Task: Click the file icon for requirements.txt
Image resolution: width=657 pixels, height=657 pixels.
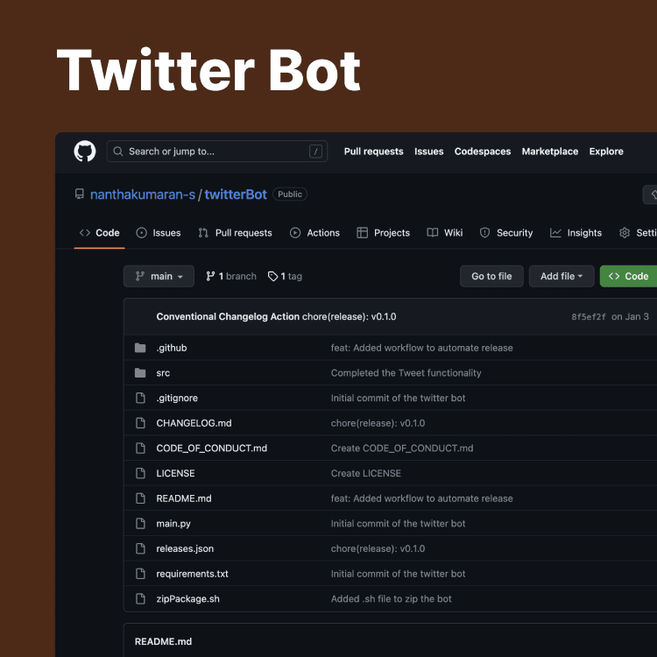Action: [140, 574]
